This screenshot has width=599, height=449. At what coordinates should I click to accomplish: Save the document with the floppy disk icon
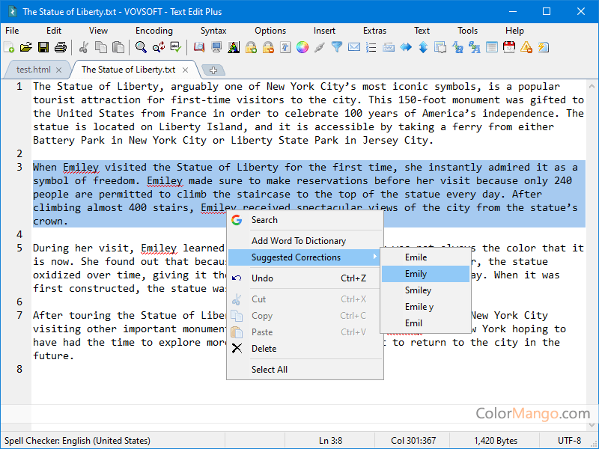click(x=43, y=47)
